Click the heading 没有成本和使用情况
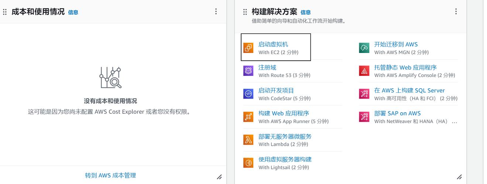Viewport: 487px width, 184px height. pyautogui.click(x=110, y=101)
